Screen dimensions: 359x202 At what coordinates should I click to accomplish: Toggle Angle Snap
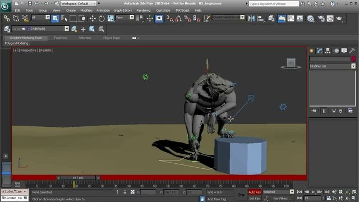(178, 19)
